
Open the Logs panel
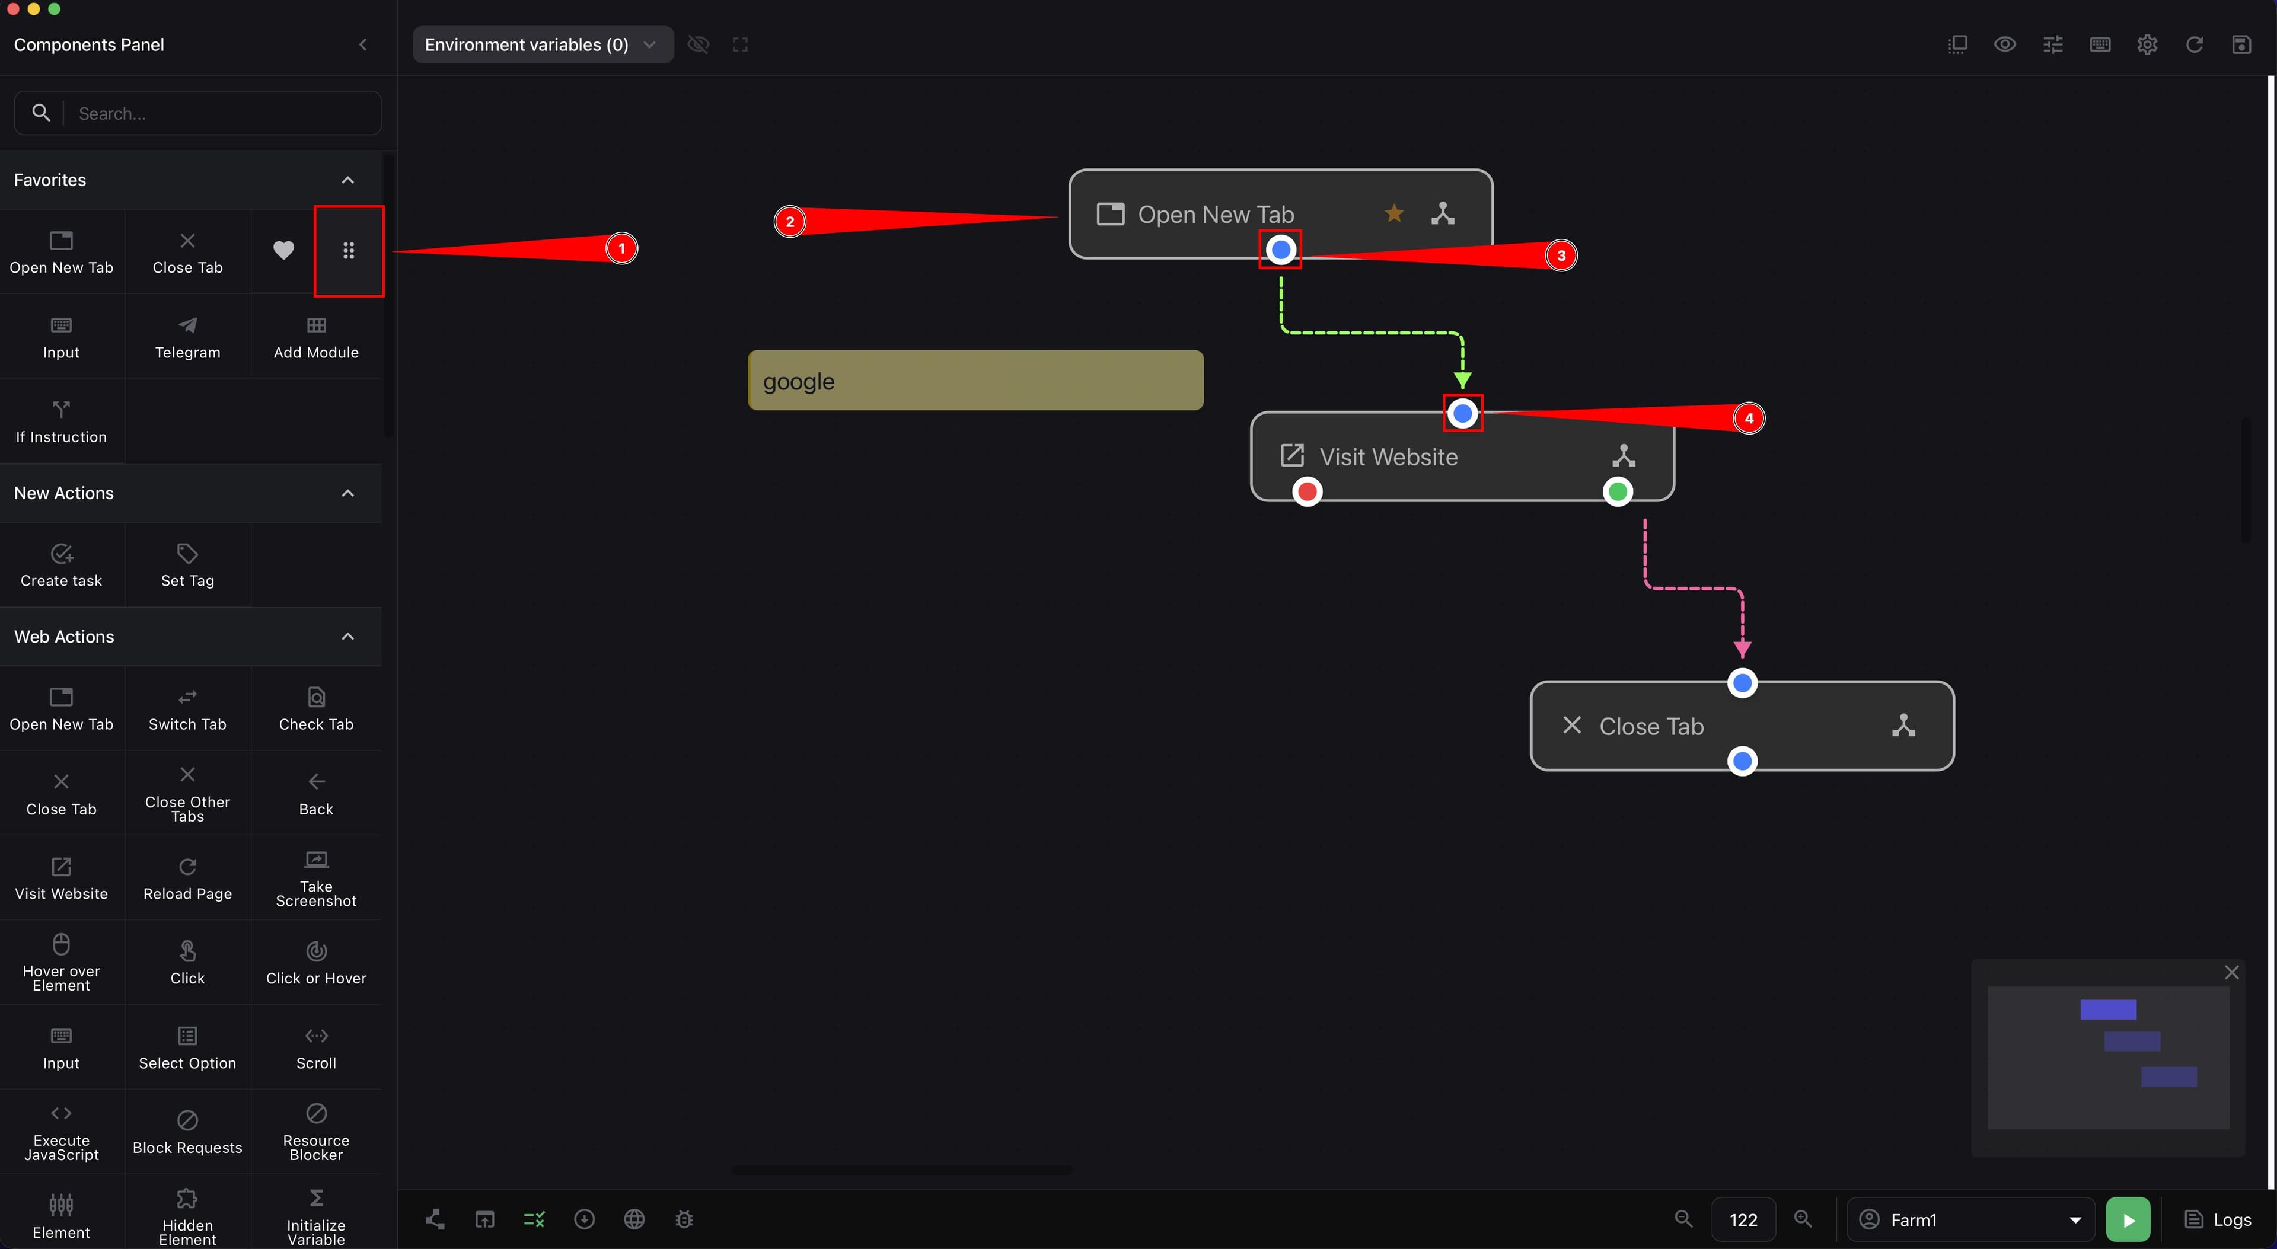(2218, 1220)
